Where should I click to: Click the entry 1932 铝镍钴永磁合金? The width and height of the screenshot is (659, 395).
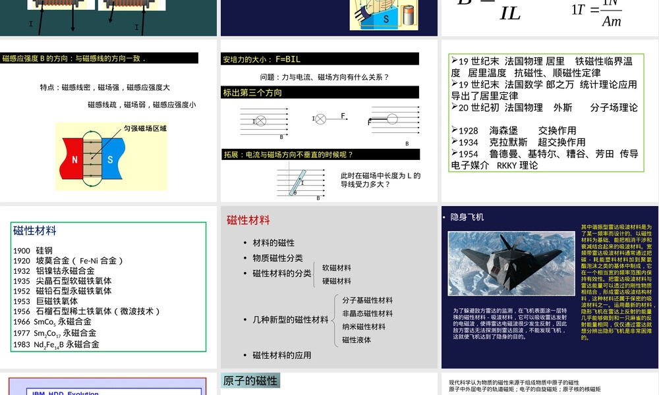point(54,271)
